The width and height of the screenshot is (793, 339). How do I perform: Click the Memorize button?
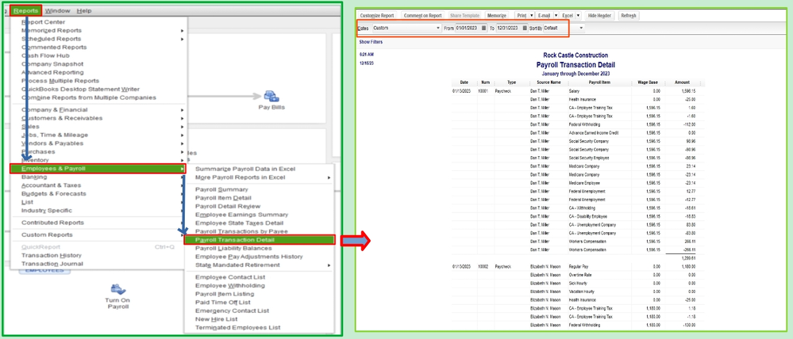pyautogui.click(x=497, y=16)
